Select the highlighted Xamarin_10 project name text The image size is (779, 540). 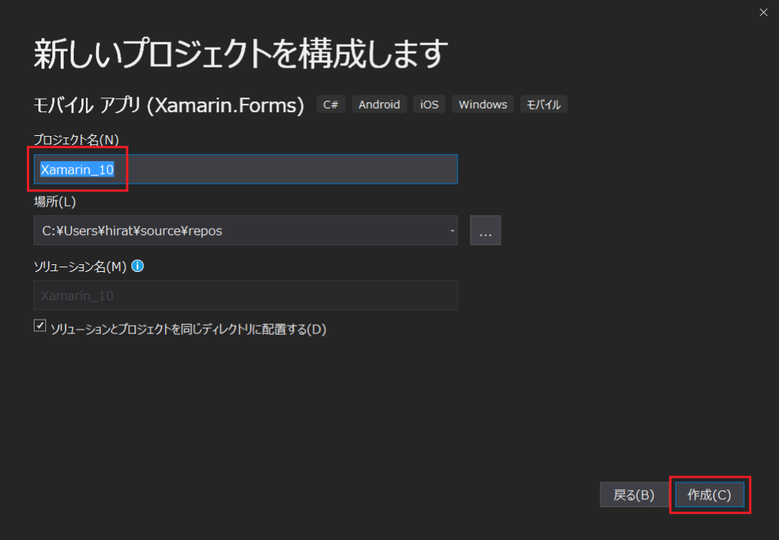tap(77, 169)
